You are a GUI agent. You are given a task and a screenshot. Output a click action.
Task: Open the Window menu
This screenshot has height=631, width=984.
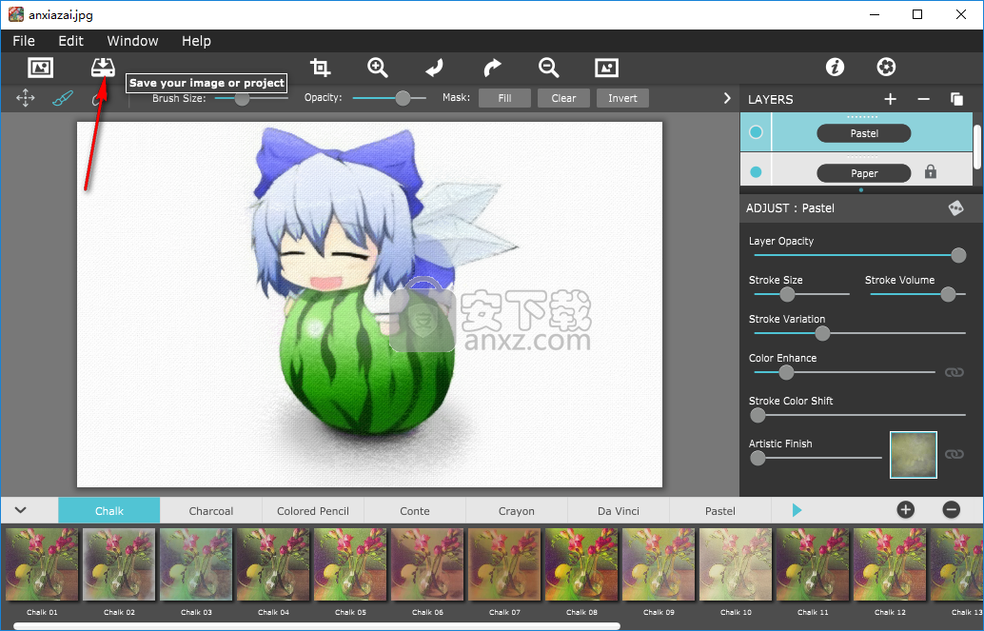pyautogui.click(x=132, y=41)
